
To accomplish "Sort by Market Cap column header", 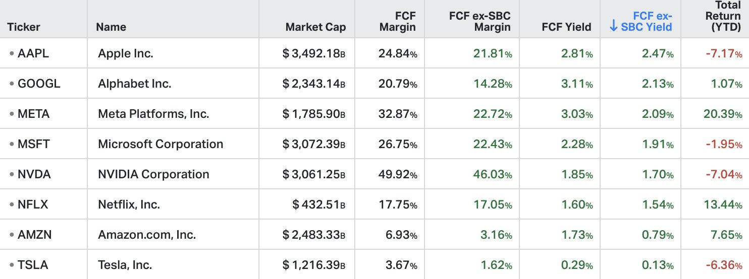I will [x=315, y=27].
